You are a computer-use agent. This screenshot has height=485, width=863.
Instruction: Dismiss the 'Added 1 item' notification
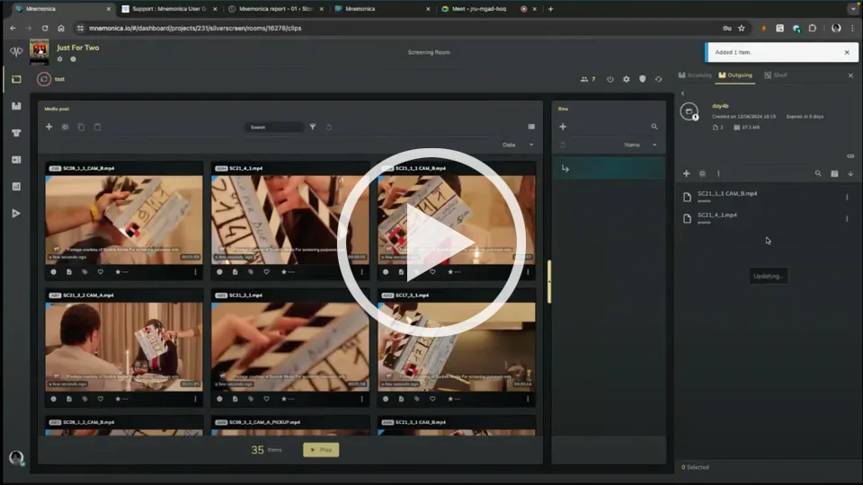[847, 52]
